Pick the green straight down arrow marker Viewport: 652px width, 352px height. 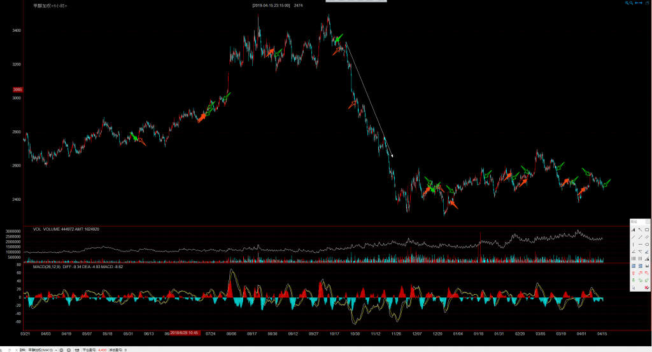634,280
